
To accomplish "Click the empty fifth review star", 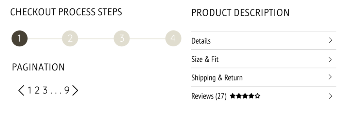I will click(258, 96).
